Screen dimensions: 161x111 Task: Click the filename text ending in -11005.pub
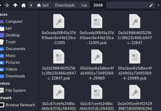pos(97,38)
